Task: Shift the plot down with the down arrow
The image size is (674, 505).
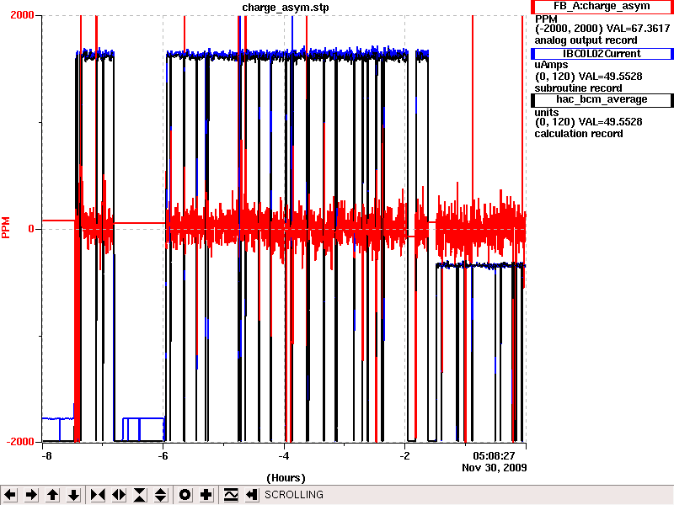Action: click(x=74, y=495)
